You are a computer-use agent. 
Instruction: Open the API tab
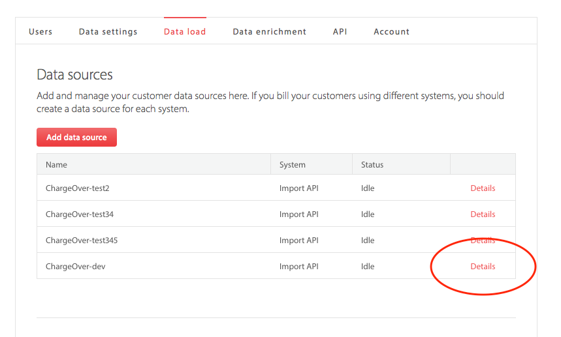[340, 32]
